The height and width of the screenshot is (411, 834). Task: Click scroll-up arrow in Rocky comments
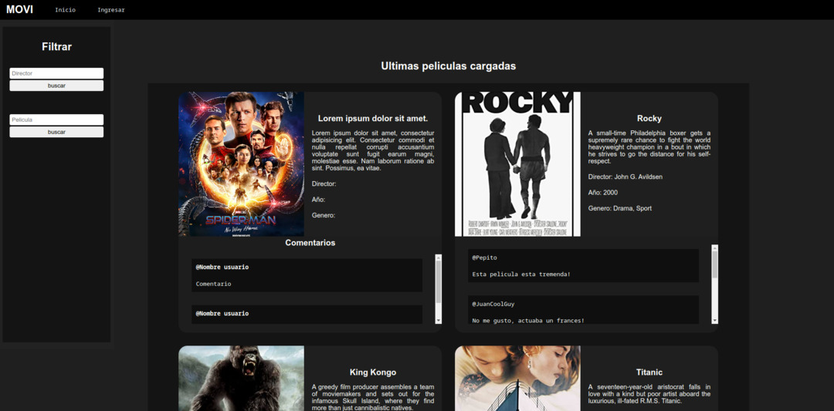(715, 248)
